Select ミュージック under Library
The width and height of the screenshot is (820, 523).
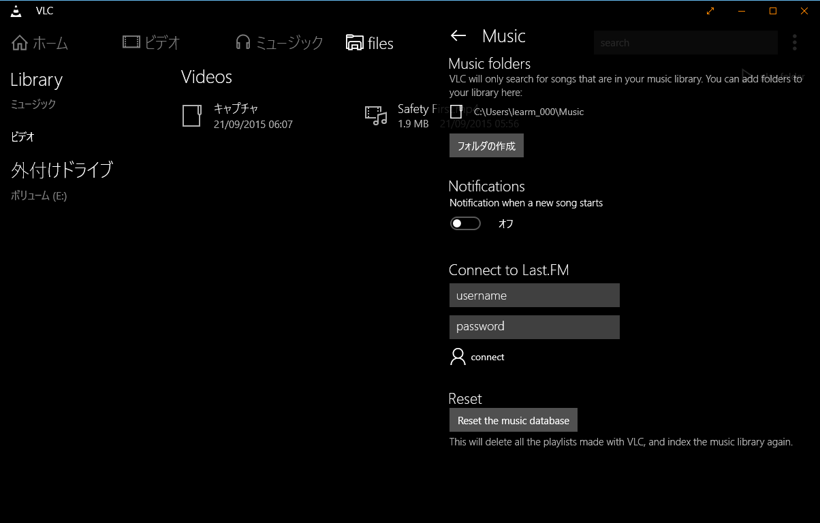point(33,104)
